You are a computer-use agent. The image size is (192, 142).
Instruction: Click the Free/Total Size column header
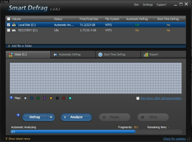89,19
